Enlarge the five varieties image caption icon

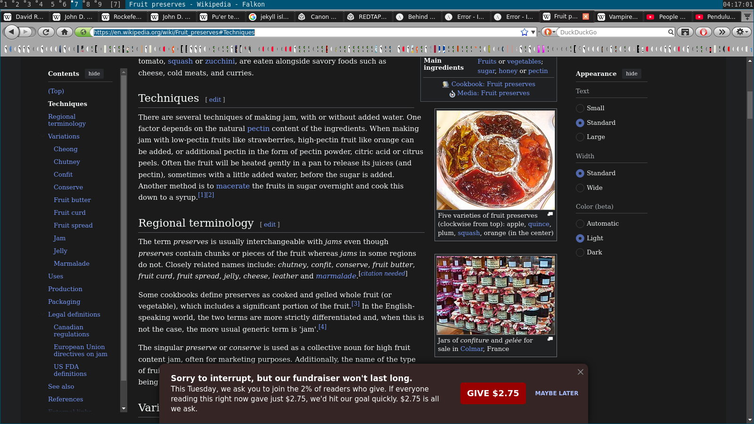pyautogui.click(x=550, y=214)
